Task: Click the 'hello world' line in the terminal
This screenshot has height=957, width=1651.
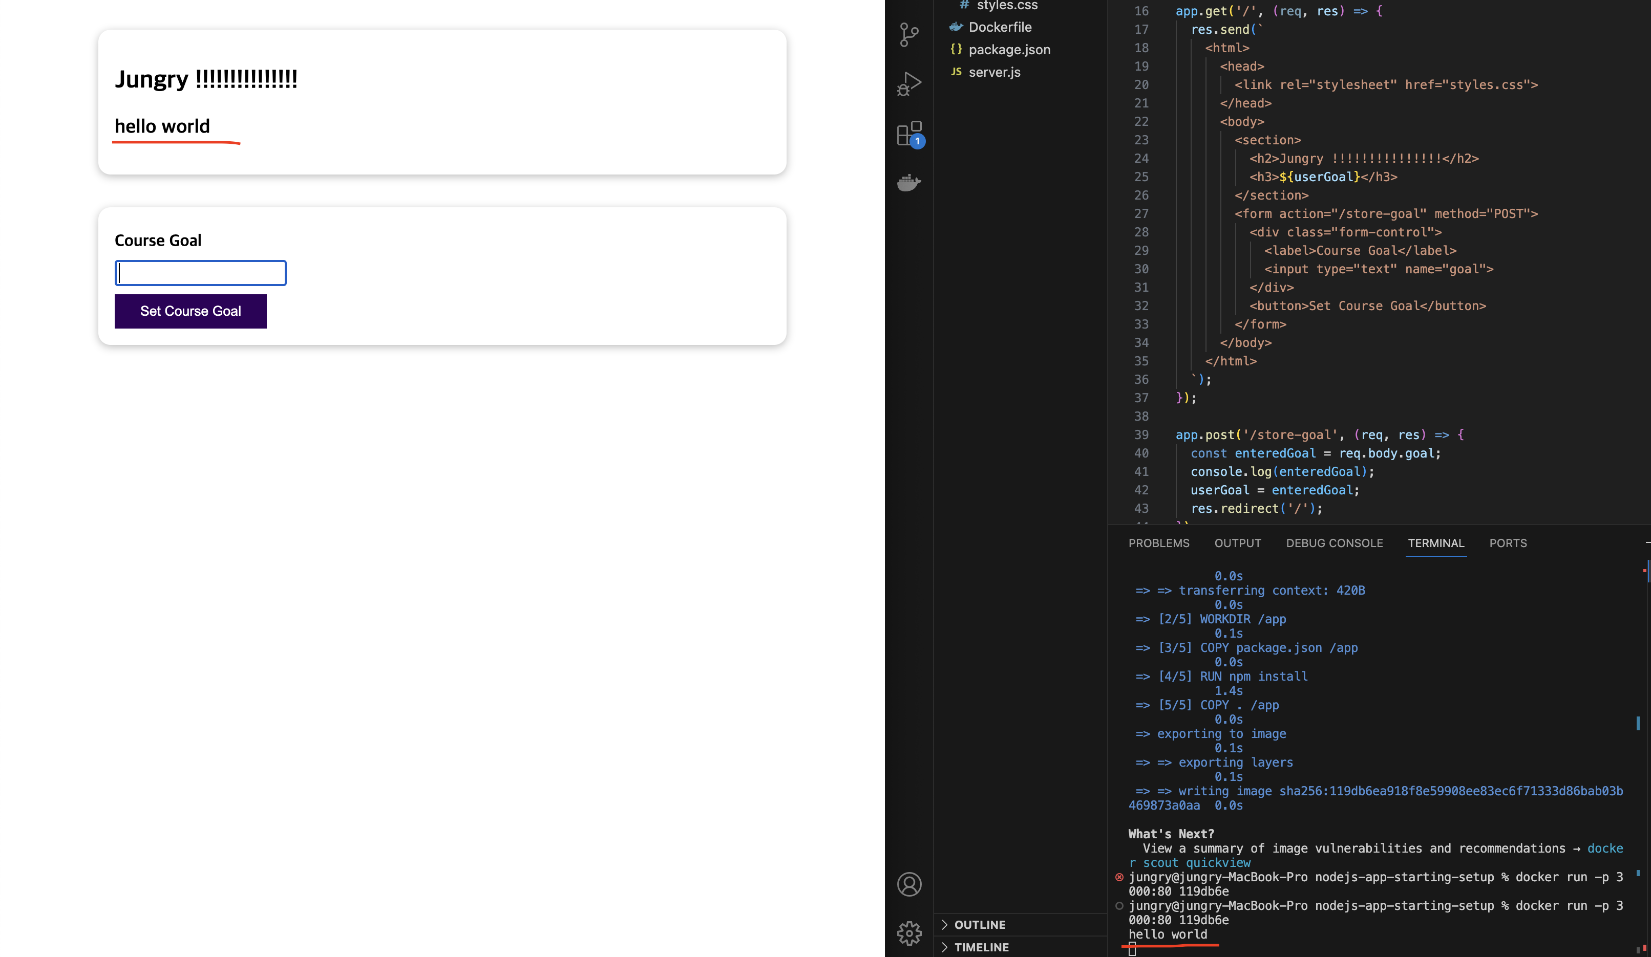Action: pyautogui.click(x=1168, y=934)
